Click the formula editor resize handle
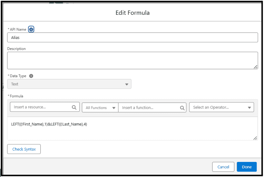 coord(255,138)
